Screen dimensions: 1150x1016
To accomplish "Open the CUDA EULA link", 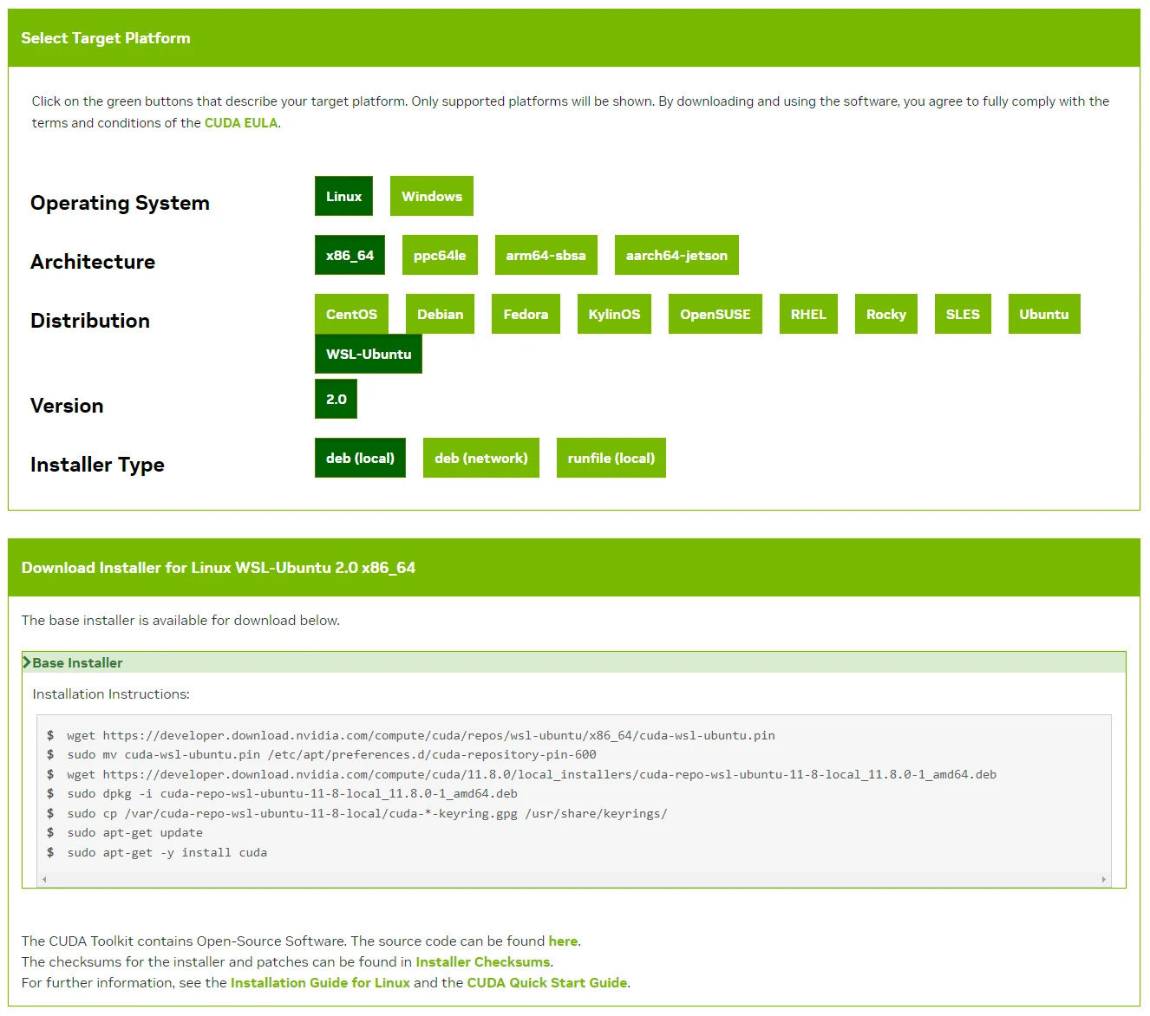I will (241, 123).
